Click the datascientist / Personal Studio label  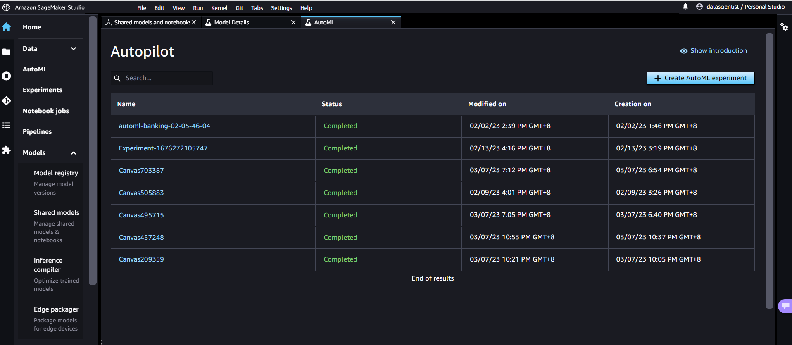(746, 7)
